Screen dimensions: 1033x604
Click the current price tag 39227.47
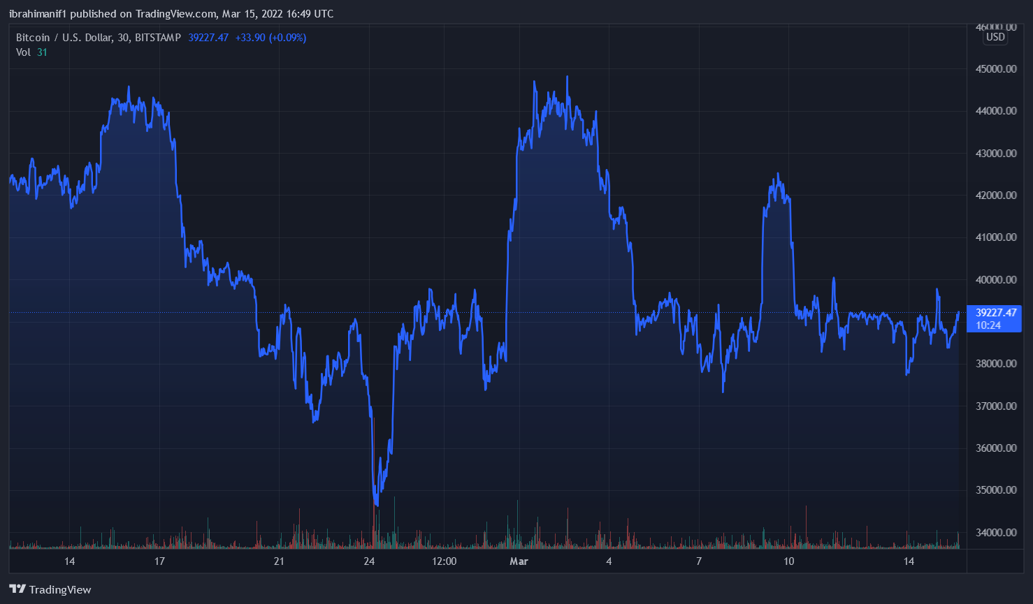(x=995, y=313)
